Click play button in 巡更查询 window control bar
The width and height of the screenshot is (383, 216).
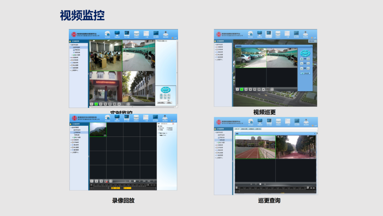click(x=251, y=184)
